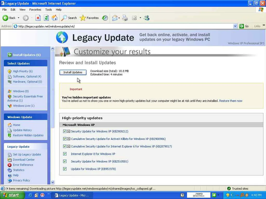
Task: Click the Mail envelope toolbar icon
Action: pyautogui.click(x=115, y=18)
